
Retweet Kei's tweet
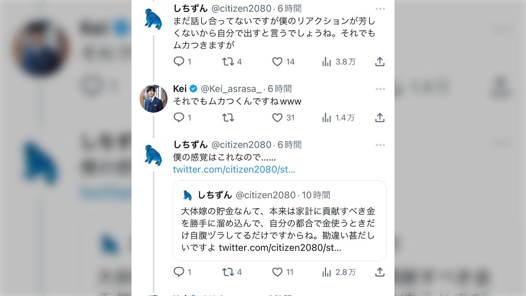(x=228, y=118)
